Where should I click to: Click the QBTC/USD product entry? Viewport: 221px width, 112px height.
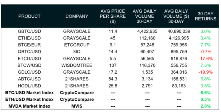(30, 52)
